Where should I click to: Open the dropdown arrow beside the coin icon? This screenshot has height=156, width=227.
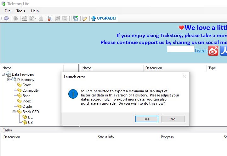coord(35,18)
